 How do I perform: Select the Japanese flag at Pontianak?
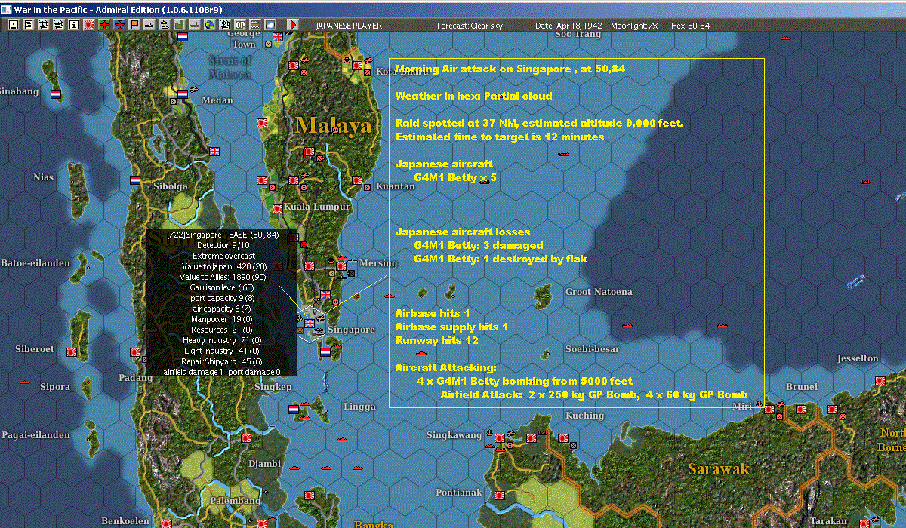tap(501, 494)
